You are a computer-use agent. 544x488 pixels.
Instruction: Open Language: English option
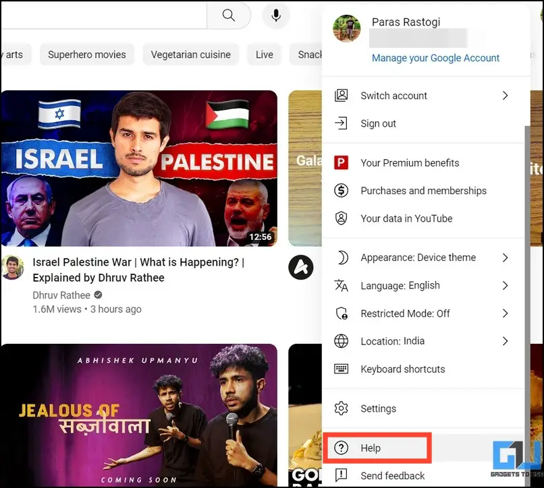(423, 286)
